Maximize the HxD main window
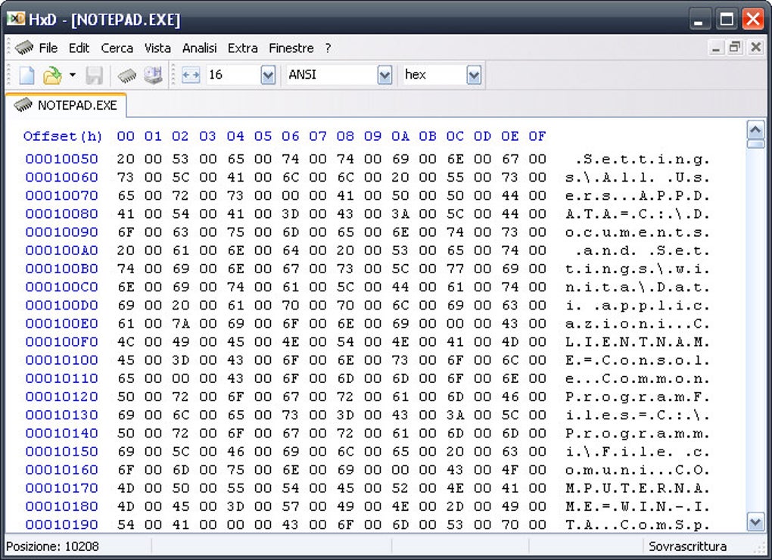The image size is (772, 560). point(727,19)
